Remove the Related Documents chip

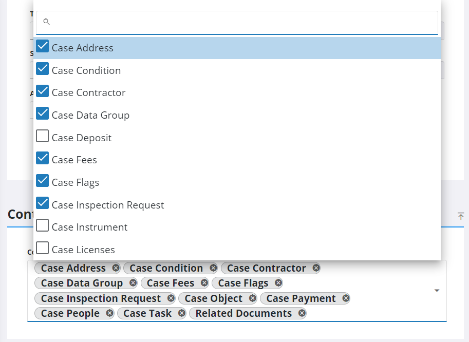302,313
